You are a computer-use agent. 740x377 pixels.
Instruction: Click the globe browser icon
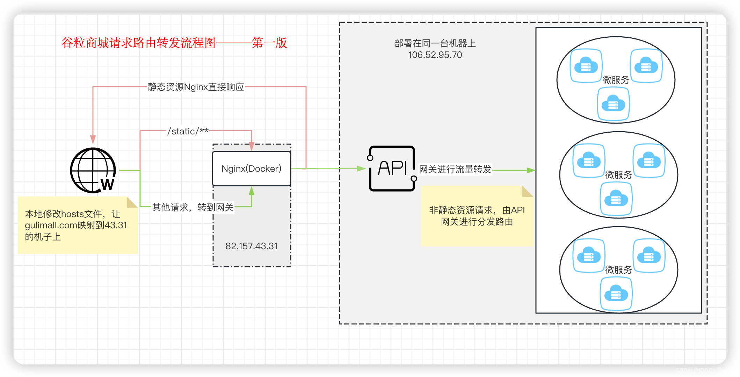click(x=93, y=170)
